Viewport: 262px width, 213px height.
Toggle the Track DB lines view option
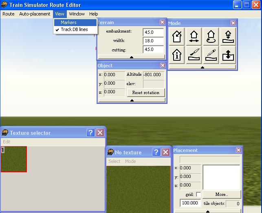click(74, 30)
